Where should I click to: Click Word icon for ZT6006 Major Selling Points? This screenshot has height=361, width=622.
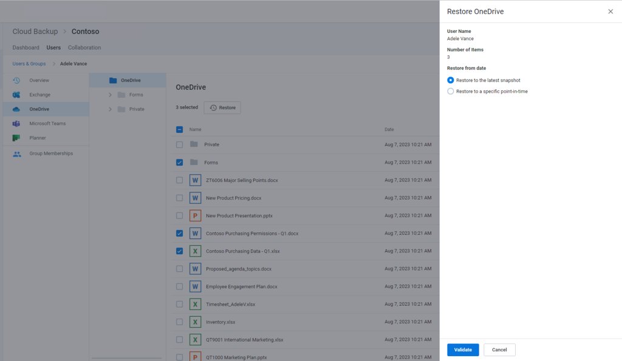pyautogui.click(x=195, y=180)
